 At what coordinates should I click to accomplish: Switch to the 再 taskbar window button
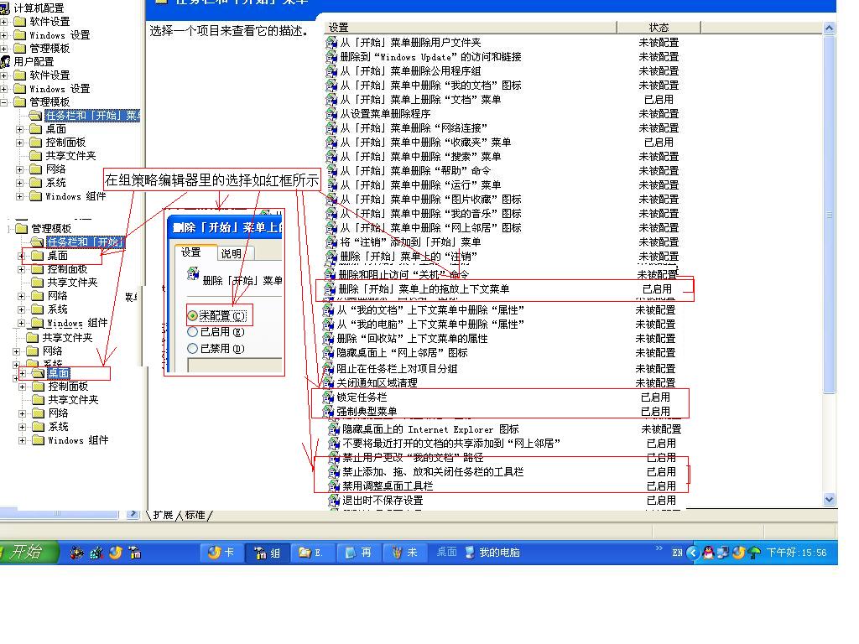pyautogui.click(x=358, y=553)
